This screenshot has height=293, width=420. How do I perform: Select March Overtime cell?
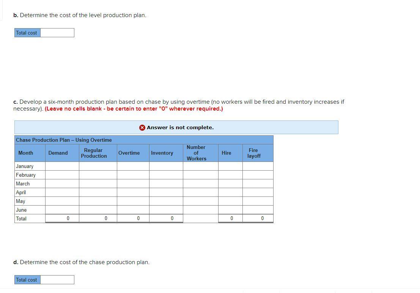tap(133, 184)
